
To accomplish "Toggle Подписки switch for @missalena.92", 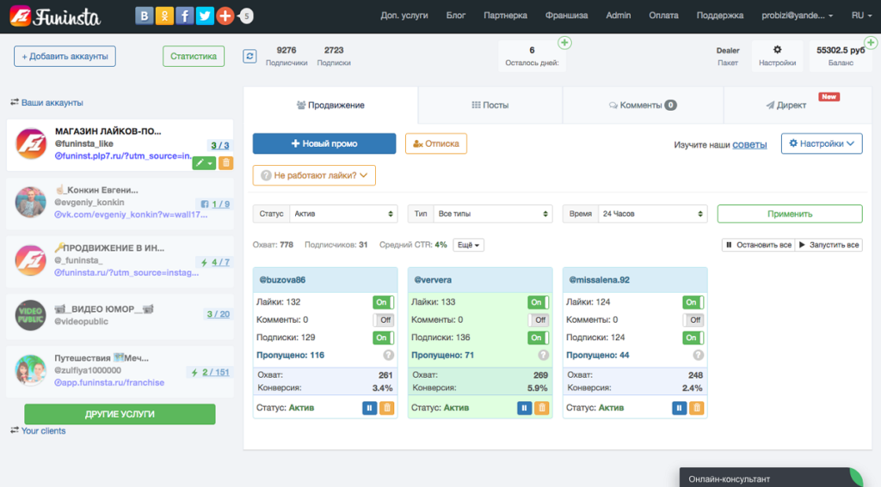I will point(693,338).
